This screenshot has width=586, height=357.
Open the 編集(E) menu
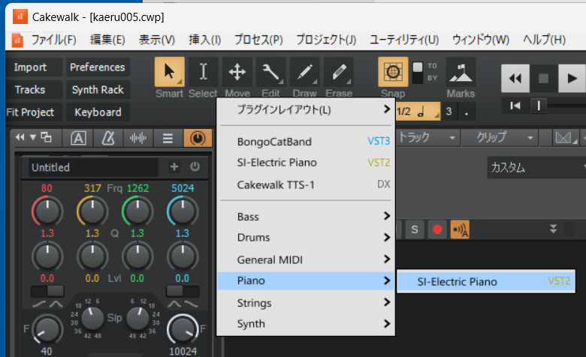click(x=107, y=40)
